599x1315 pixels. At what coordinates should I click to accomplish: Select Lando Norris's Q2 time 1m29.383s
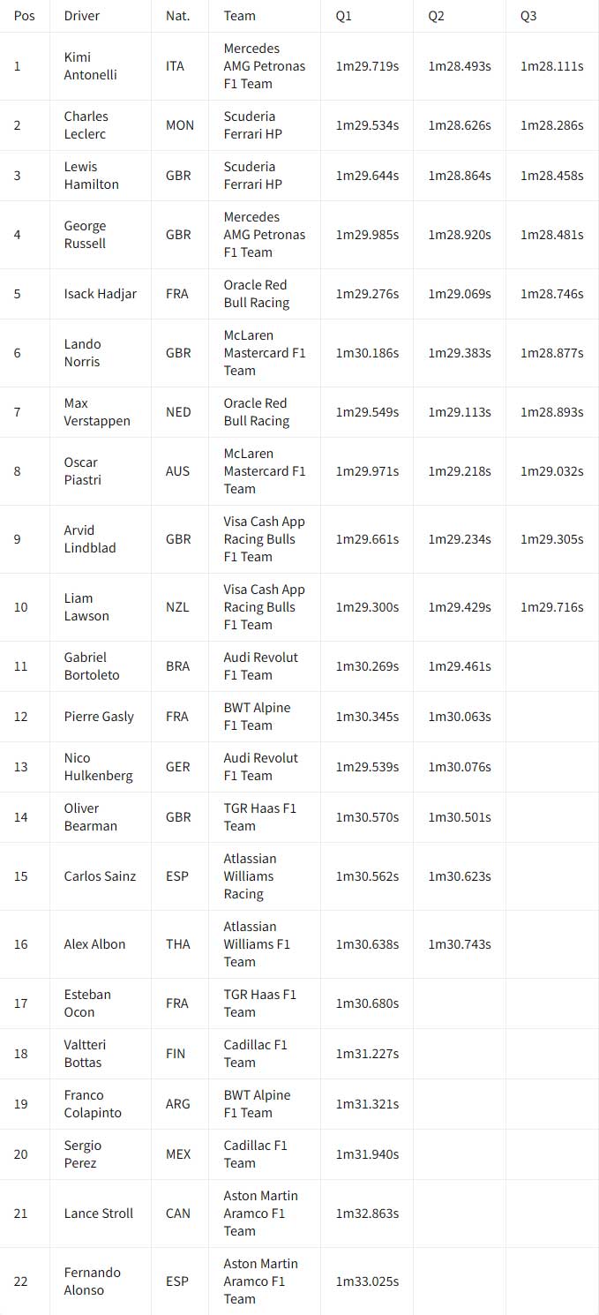coord(460,353)
